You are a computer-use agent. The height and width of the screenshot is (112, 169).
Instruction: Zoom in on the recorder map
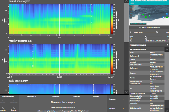click(131, 8)
